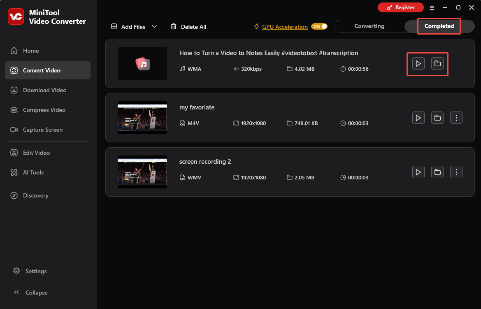Open Settings from sidebar
The image size is (481, 309).
[30, 271]
